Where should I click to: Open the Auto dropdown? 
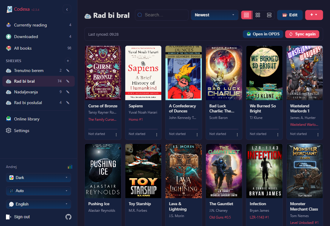pyautogui.click(x=38, y=191)
